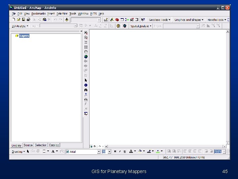Toggle Bold text formatting

click(115, 151)
